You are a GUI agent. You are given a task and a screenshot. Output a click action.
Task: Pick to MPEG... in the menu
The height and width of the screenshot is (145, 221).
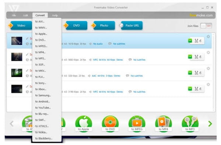pyautogui.click(x=47, y=46)
